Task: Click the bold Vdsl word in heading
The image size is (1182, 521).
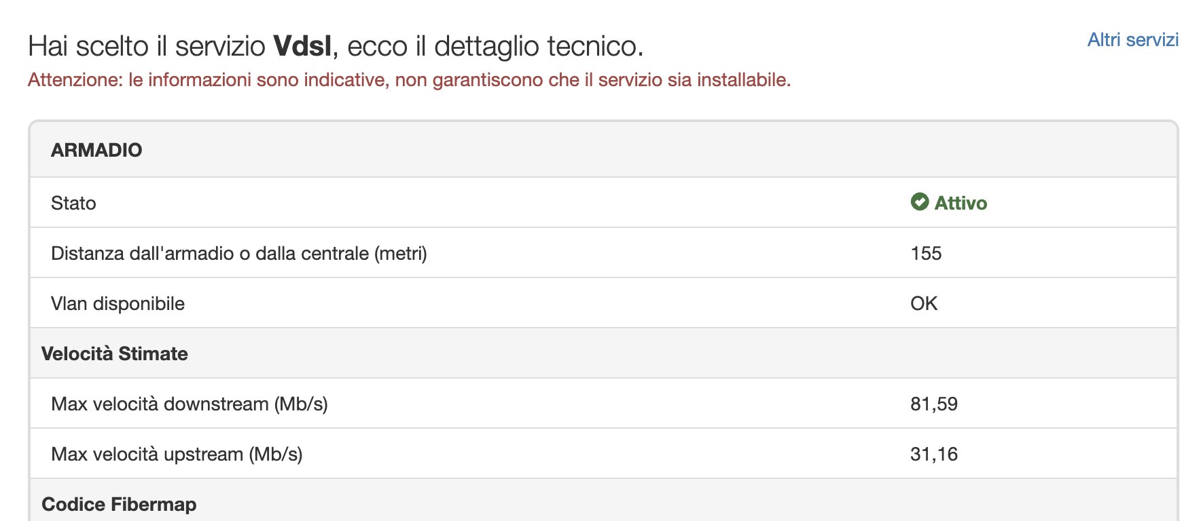Action: [x=302, y=46]
